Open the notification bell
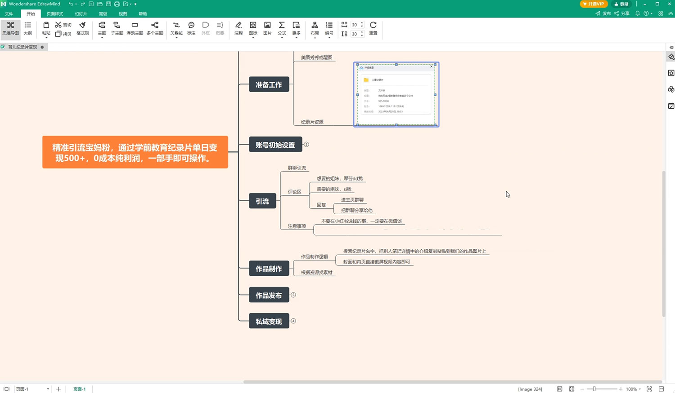675x393 pixels. 637,13
